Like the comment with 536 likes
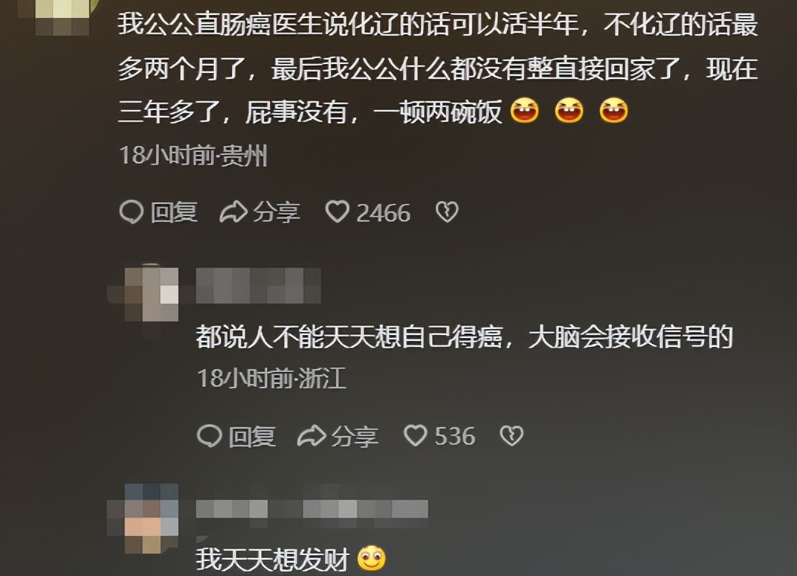The width and height of the screenshot is (797, 576). click(416, 435)
